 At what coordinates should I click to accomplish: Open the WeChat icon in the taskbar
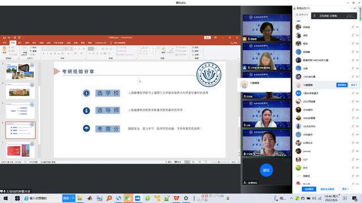pos(128,198)
